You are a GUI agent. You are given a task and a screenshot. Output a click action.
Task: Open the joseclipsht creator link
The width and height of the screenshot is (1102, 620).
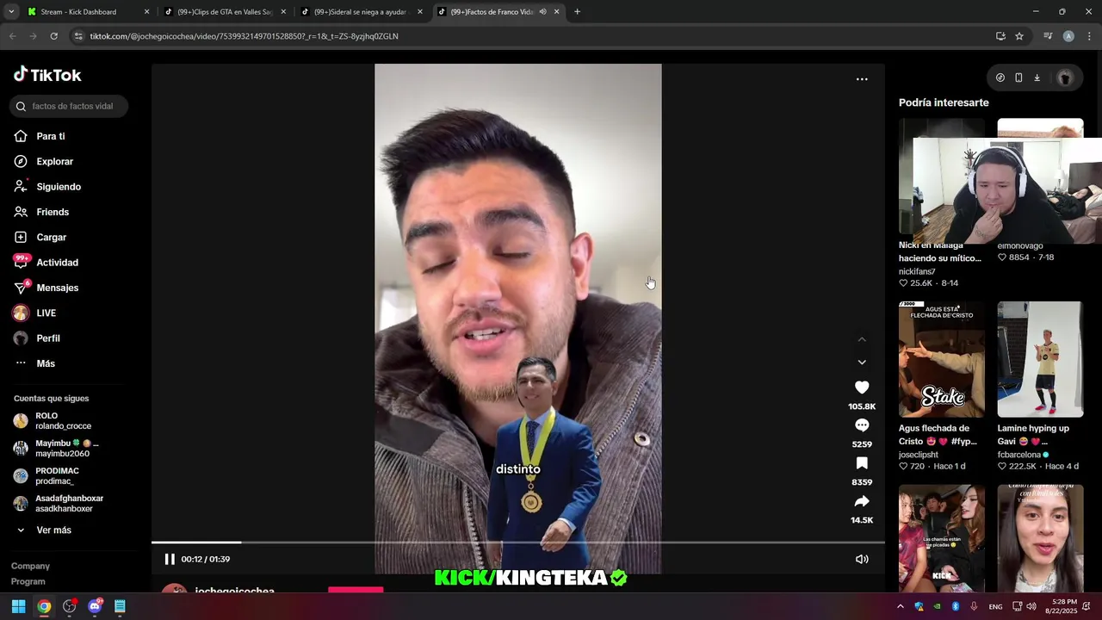click(x=919, y=455)
